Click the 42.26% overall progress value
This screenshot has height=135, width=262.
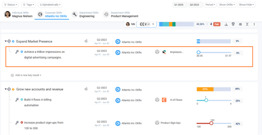click(200, 24)
